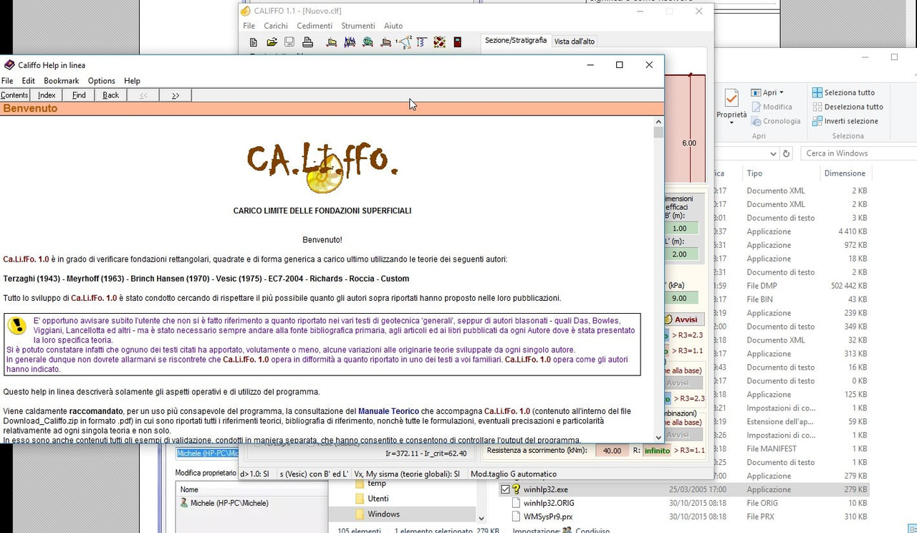This screenshot has width=917, height=533.
Task: Click the Dimensione column header in Explorer
Action: point(845,173)
